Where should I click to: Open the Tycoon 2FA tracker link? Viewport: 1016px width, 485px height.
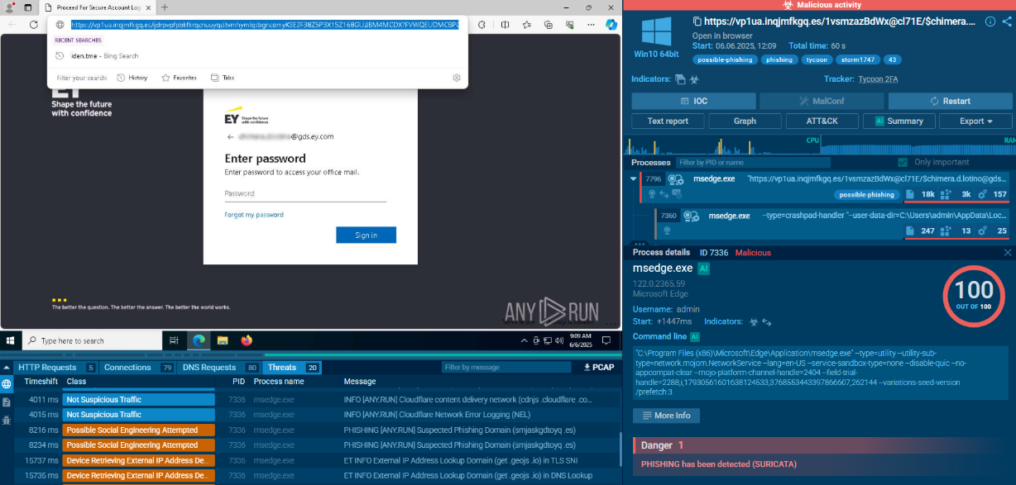[879, 79]
